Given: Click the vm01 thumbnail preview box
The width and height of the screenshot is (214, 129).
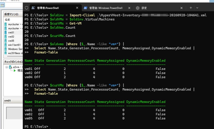Looking at the screenshot, I should click(x=14, y=113).
